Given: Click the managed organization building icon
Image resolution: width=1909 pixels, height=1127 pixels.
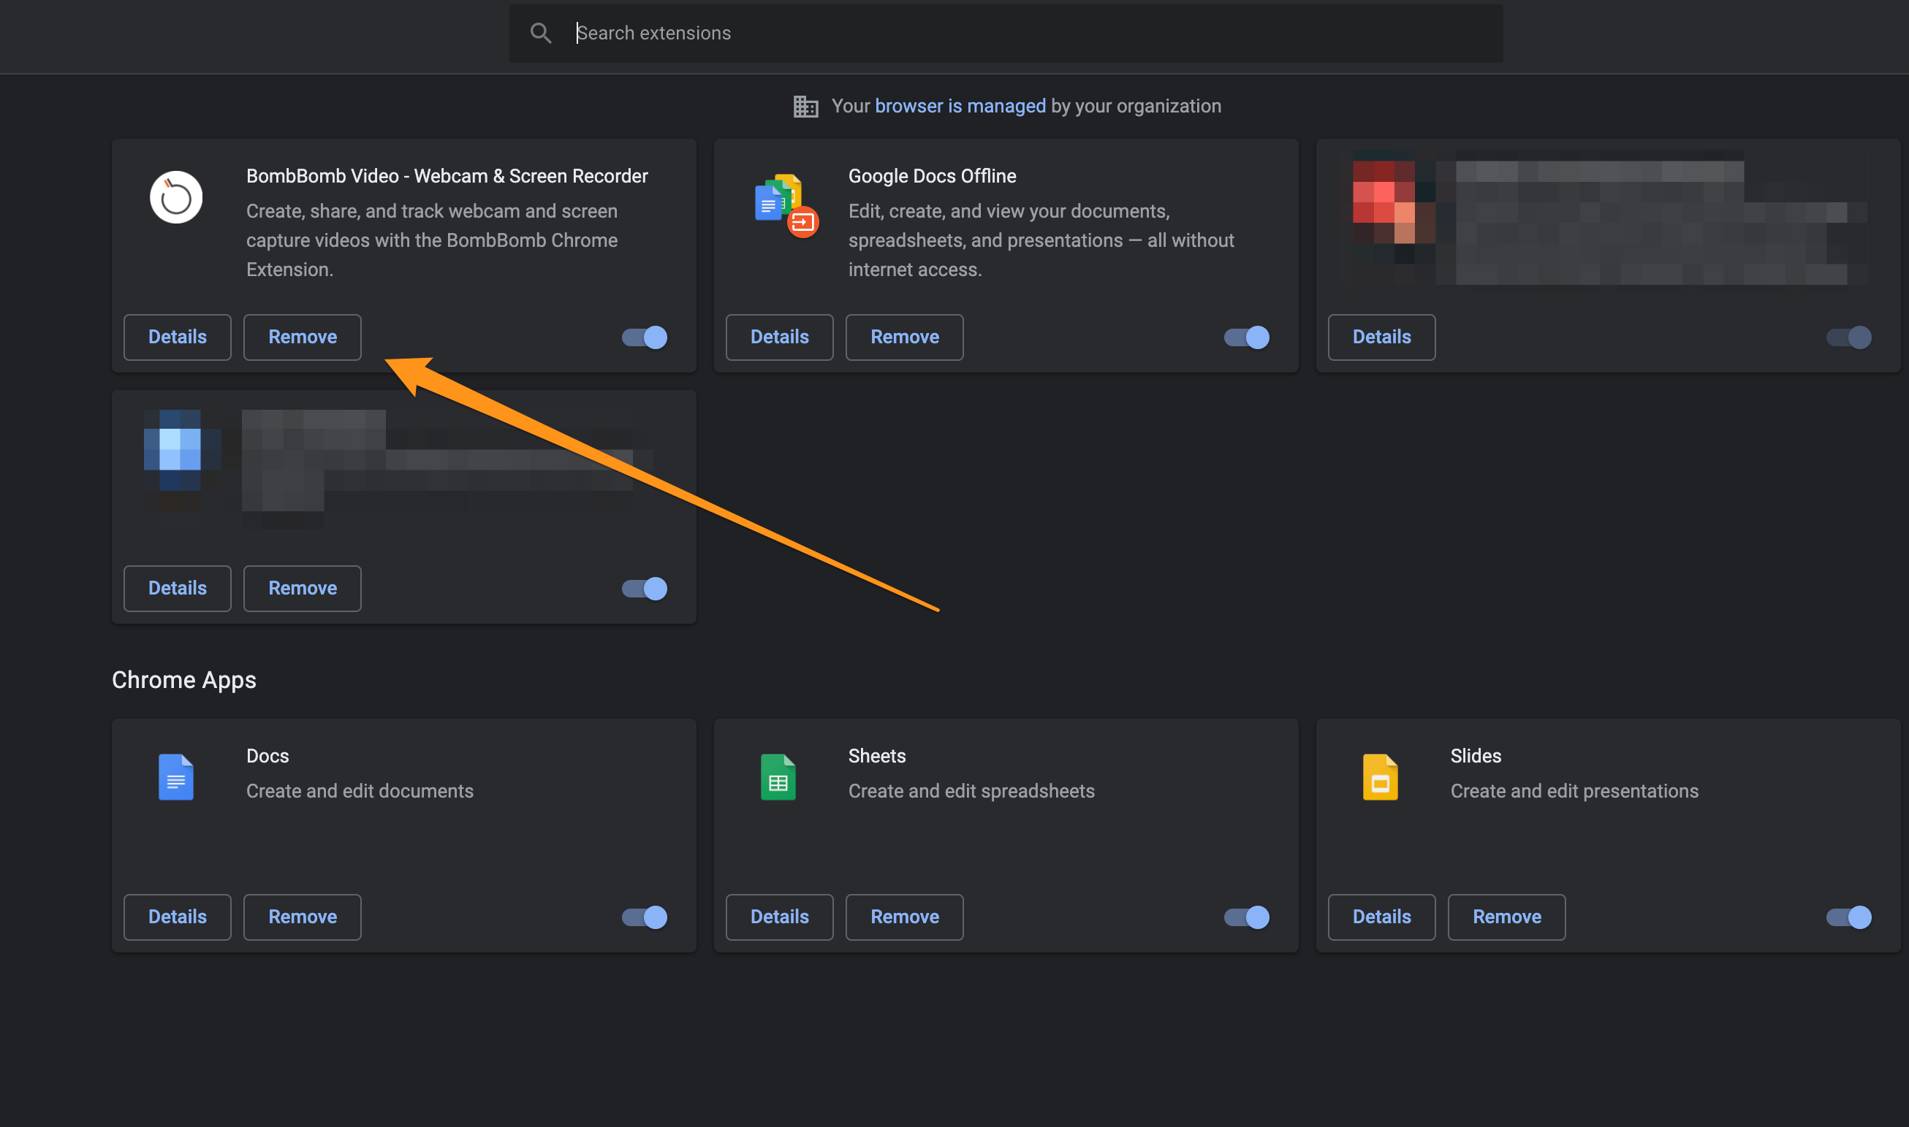Looking at the screenshot, I should [805, 107].
